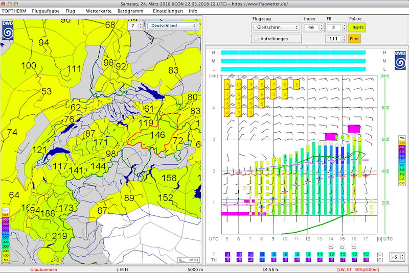Click the L cloud cover bar
The height and width of the screenshot is (273, 409).
[293, 69]
